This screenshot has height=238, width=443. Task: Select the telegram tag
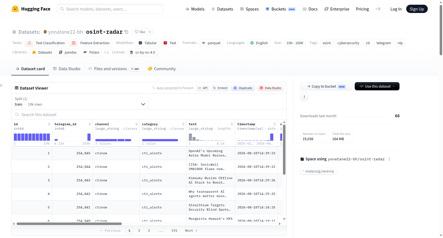384,43
